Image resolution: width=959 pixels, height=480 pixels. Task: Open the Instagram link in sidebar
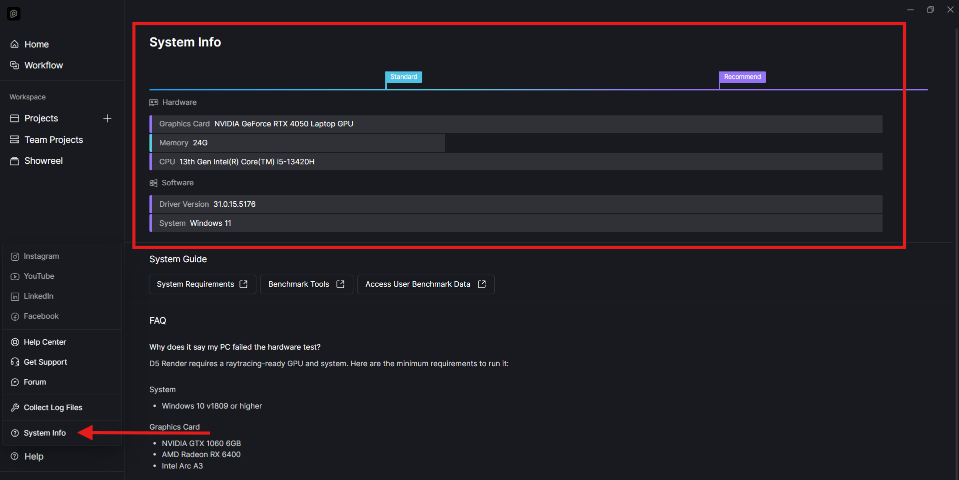41,256
